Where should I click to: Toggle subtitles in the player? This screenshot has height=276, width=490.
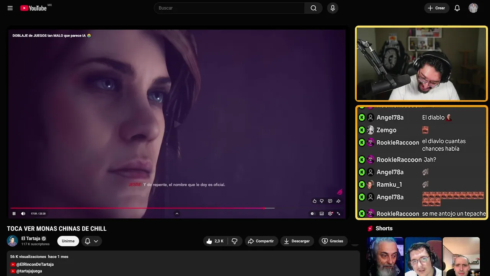322,214
